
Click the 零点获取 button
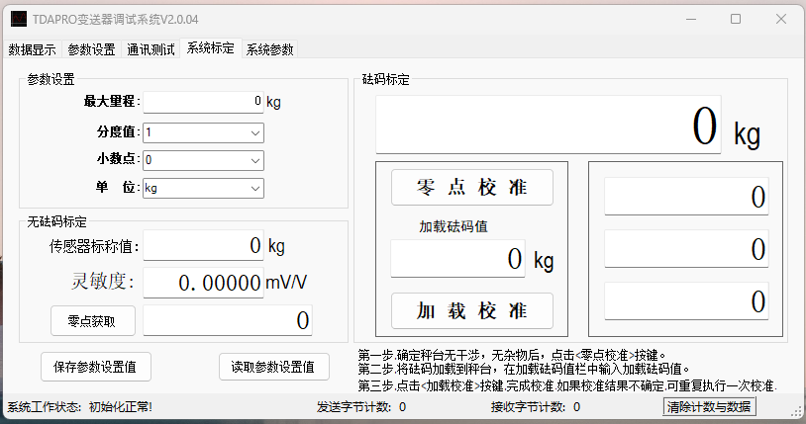93,321
